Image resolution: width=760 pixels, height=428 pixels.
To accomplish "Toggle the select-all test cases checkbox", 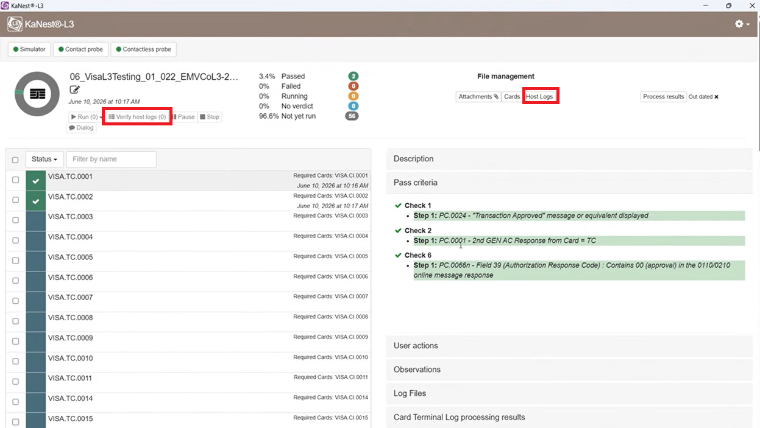I will (x=15, y=160).
